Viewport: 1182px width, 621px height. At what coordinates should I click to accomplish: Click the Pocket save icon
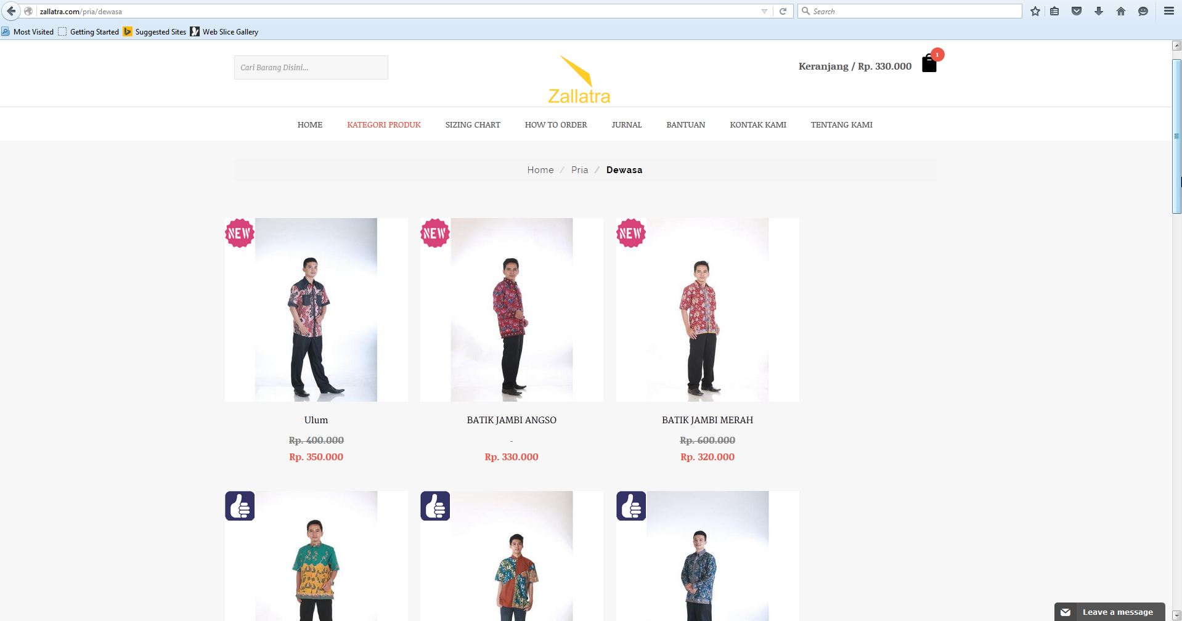(x=1077, y=11)
